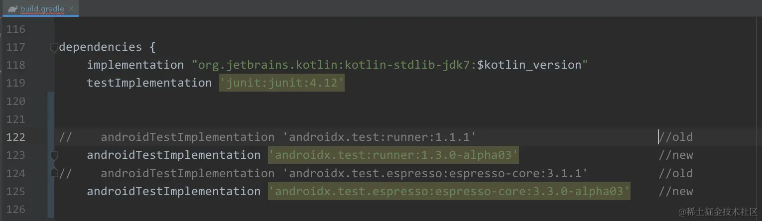
Task: Click line number 120 in gutter
Action: pos(15,102)
